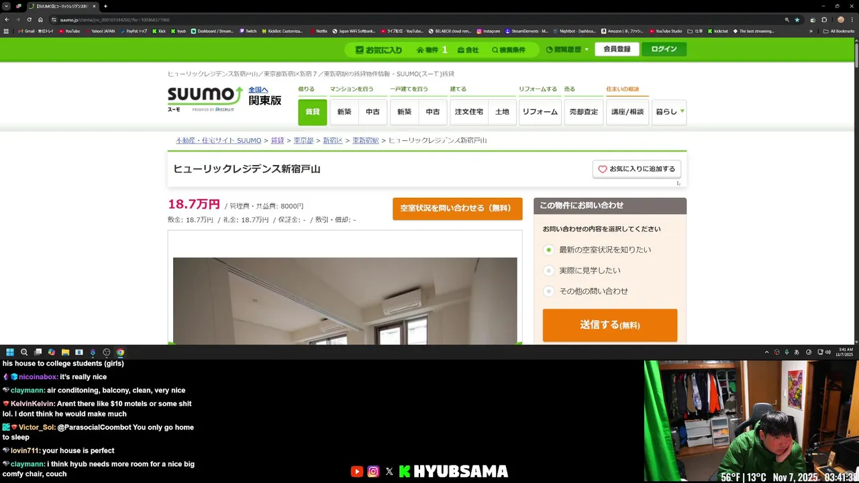Select the 賃貸 navigation tab
The width and height of the screenshot is (859, 483).
point(313,112)
